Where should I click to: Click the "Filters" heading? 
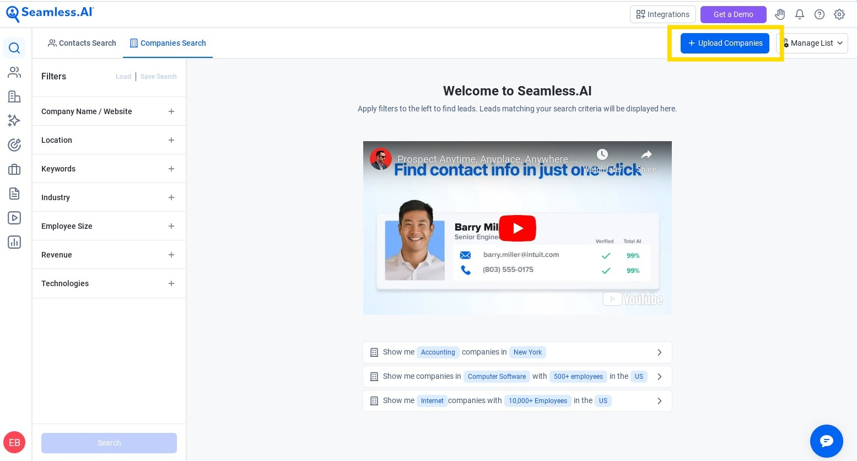53,76
